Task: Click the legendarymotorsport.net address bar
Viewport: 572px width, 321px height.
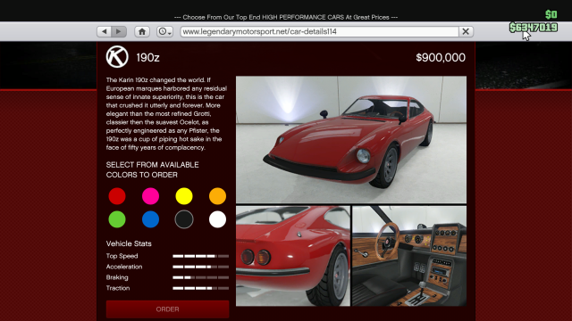Action: pos(320,32)
